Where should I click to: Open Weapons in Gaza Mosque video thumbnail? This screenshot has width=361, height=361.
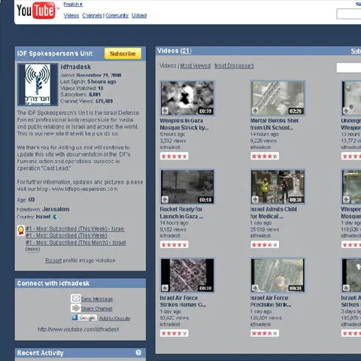click(x=187, y=98)
